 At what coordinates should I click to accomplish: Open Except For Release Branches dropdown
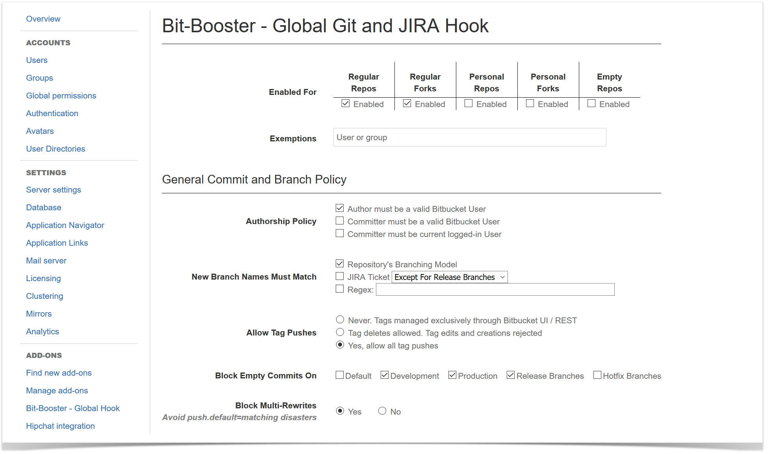click(x=450, y=277)
